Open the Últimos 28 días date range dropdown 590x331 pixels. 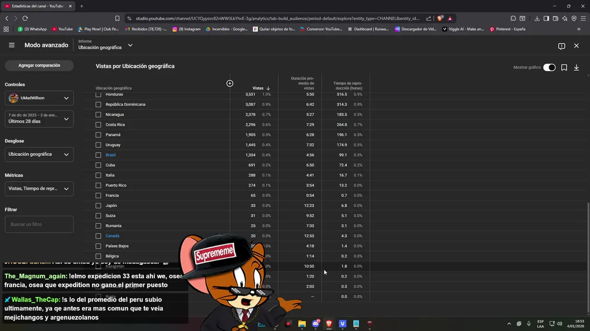(39, 119)
